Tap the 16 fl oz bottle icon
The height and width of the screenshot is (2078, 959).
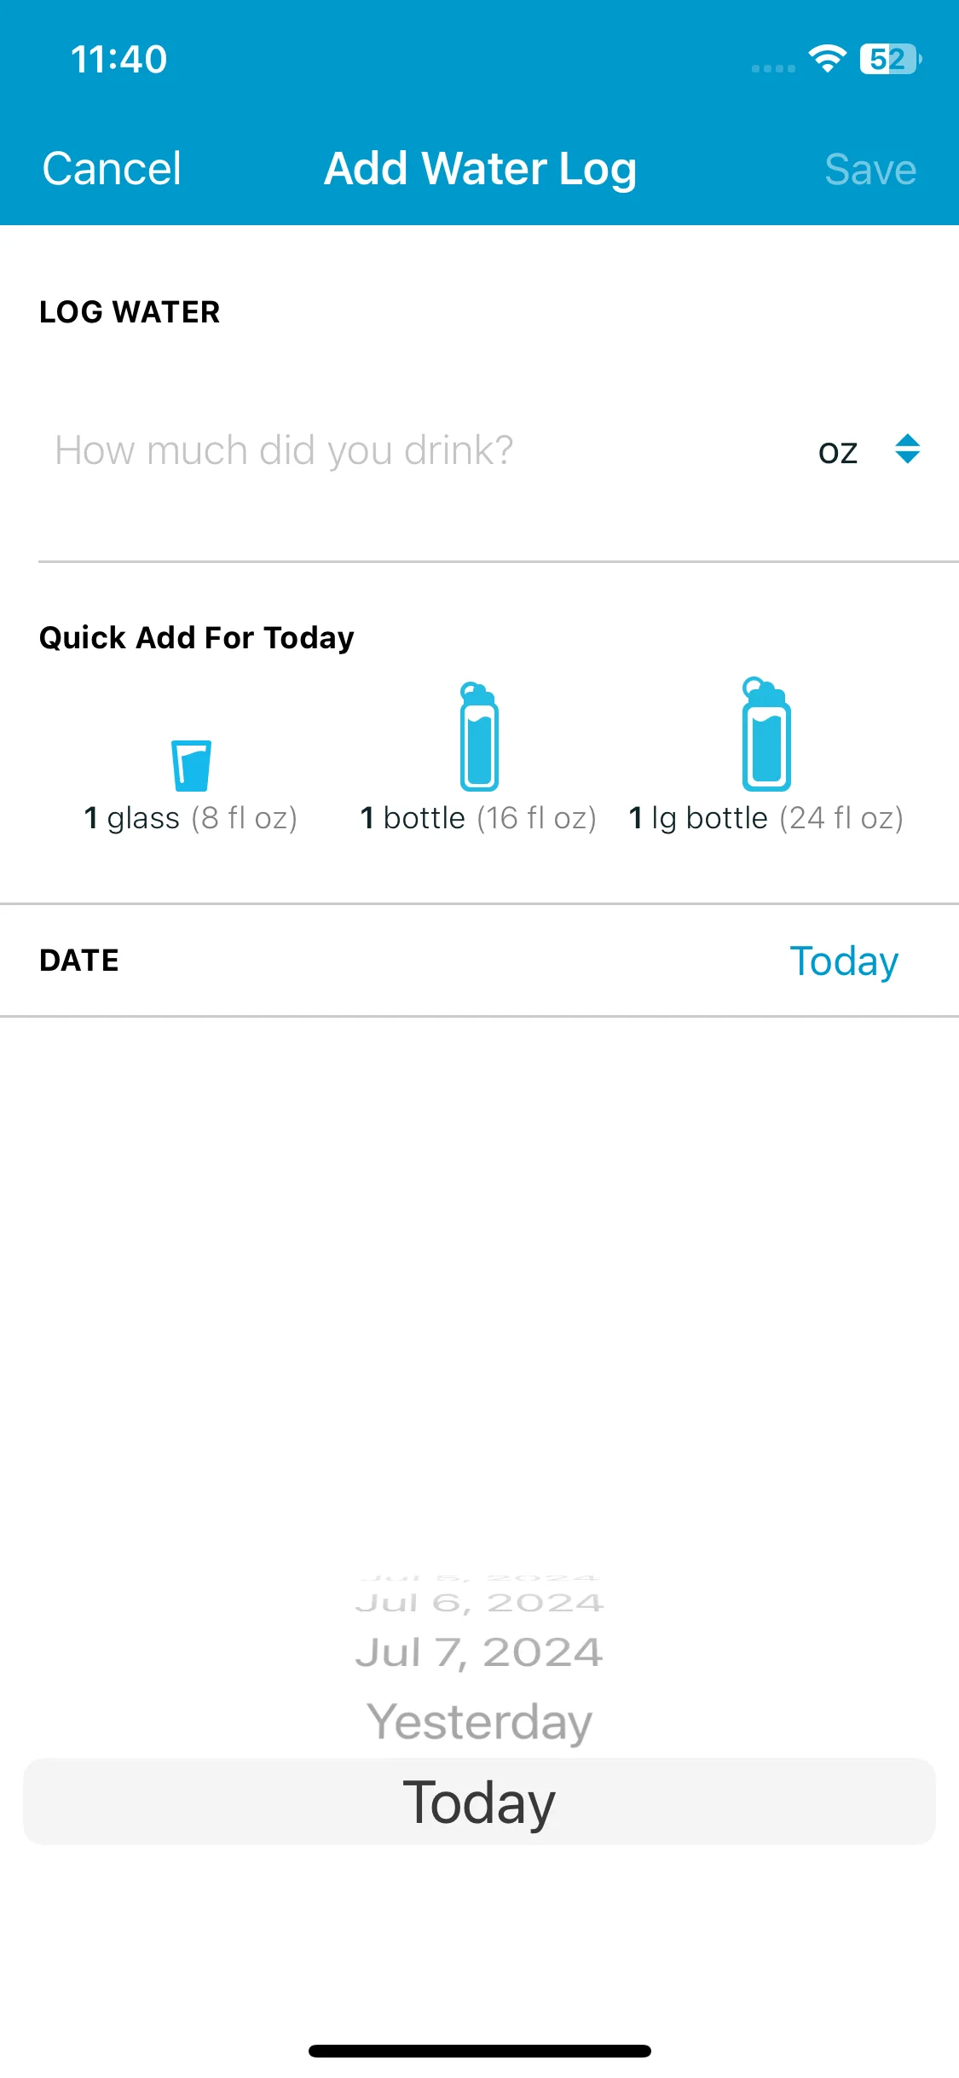[479, 736]
